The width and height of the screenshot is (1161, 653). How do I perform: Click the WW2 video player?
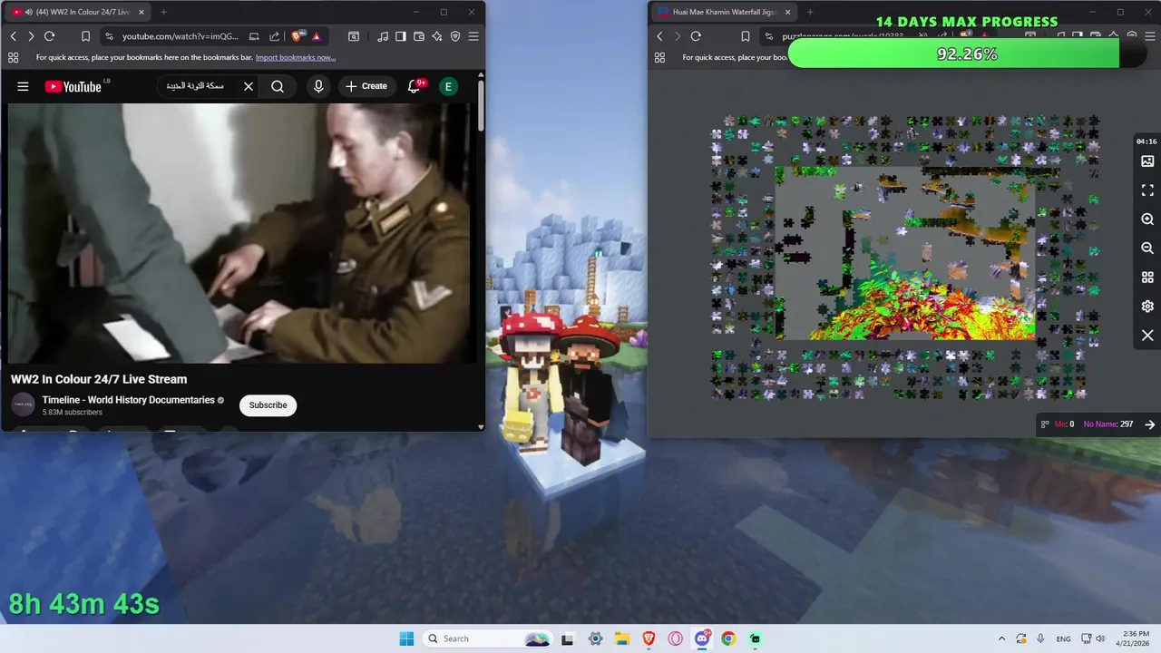click(x=241, y=233)
